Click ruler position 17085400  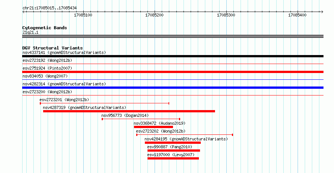(x=297, y=15)
